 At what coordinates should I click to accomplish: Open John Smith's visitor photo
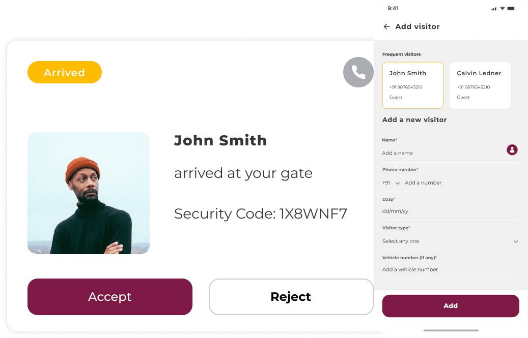pos(89,193)
